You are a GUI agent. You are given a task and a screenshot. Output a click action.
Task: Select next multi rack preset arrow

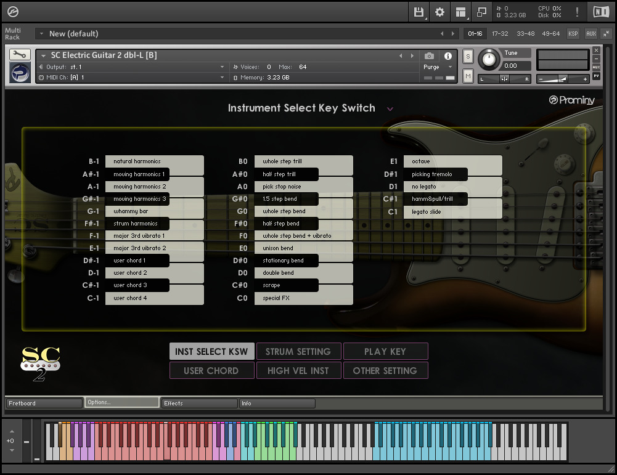click(x=453, y=34)
